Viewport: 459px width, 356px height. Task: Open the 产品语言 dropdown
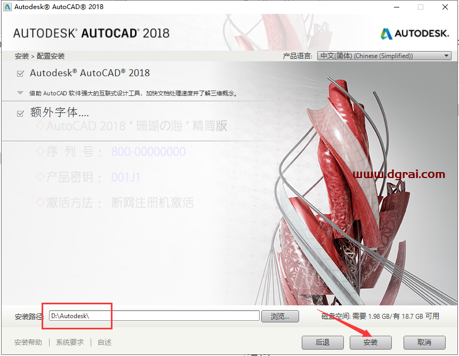click(384, 56)
